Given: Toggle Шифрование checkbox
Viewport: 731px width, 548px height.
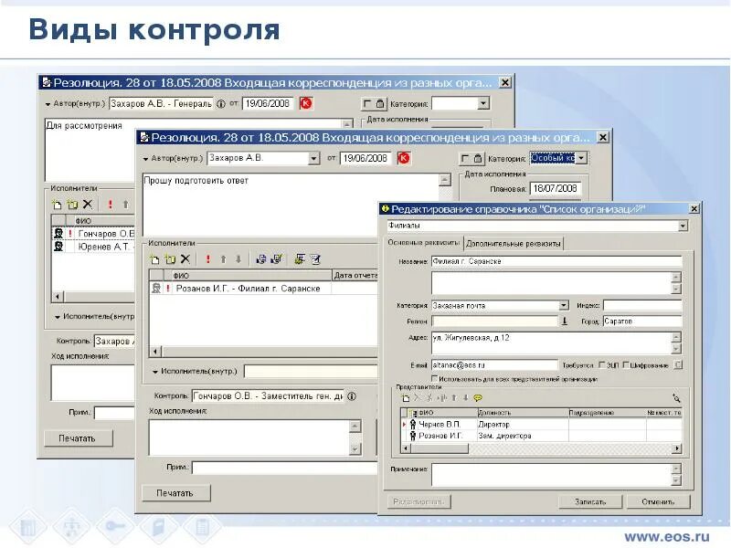Looking at the screenshot, I should (x=626, y=364).
